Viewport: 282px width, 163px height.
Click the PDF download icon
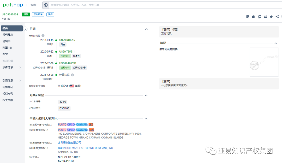[x=248, y=17]
